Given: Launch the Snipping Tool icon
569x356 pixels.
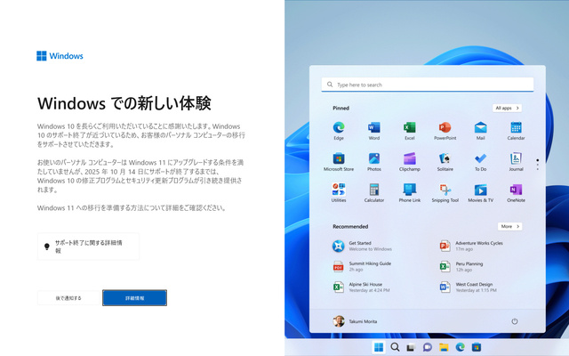Looking at the screenshot, I should click(x=445, y=190).
